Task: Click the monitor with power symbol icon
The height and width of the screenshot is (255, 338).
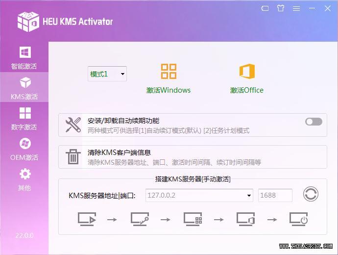Action: (x=298, y=219)
